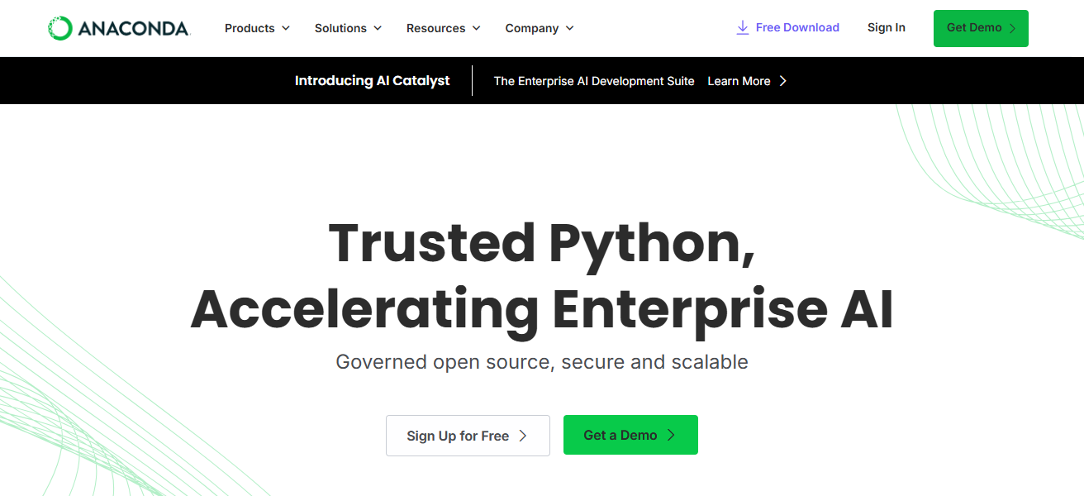Click the Anaconda ring logo icon

point(60,28)
